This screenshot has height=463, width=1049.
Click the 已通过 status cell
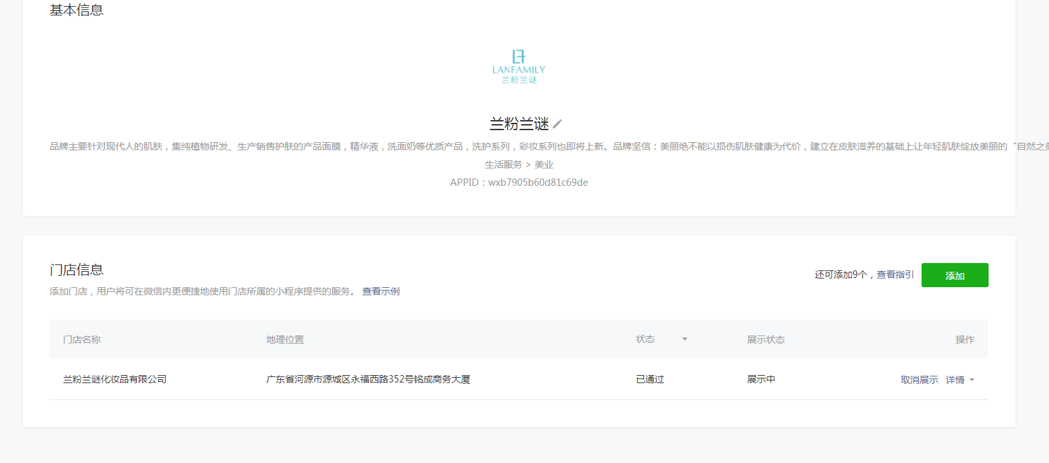tap(650, 379)
